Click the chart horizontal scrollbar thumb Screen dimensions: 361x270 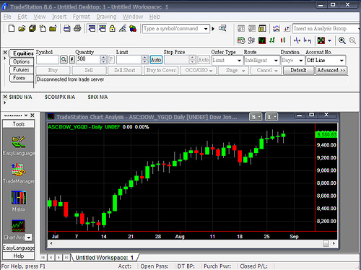click(x=326, y=243)
